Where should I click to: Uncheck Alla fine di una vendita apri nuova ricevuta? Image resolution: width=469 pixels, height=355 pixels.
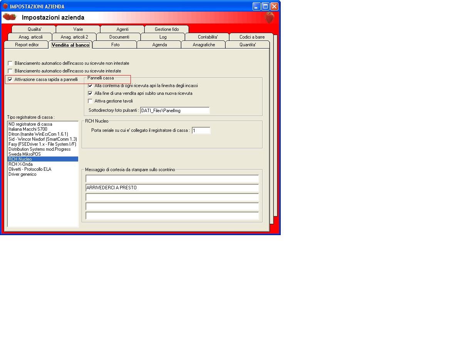pyautogui.click(x=90, y=93)
